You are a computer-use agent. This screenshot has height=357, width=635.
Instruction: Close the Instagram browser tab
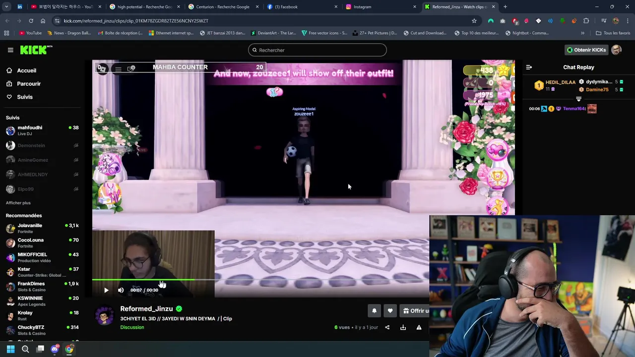(414, 7)
